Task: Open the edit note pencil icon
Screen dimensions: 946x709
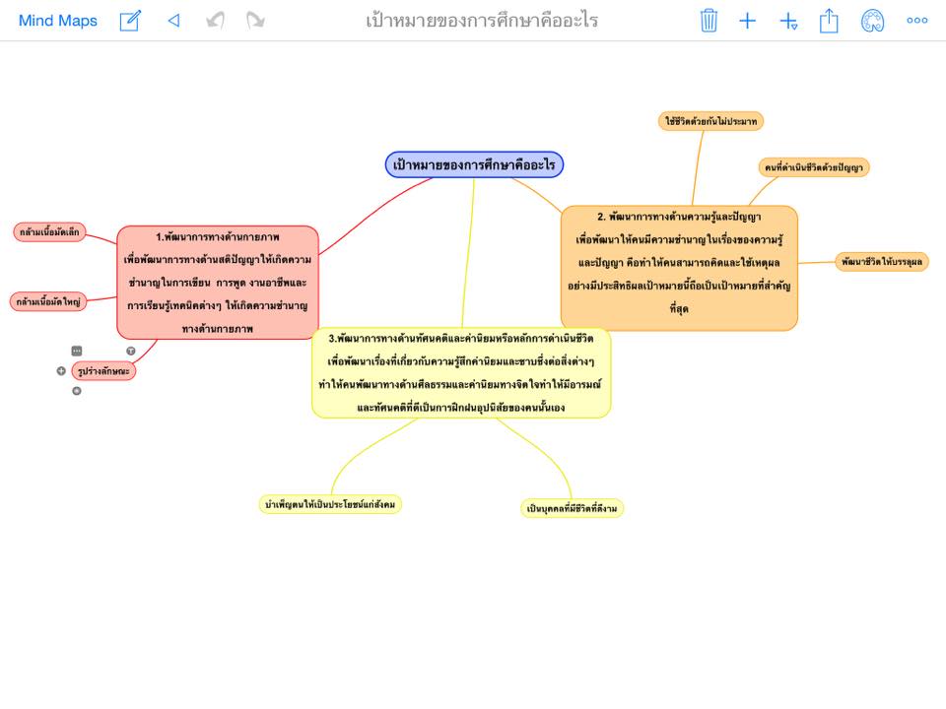Action: pos(130,21)
